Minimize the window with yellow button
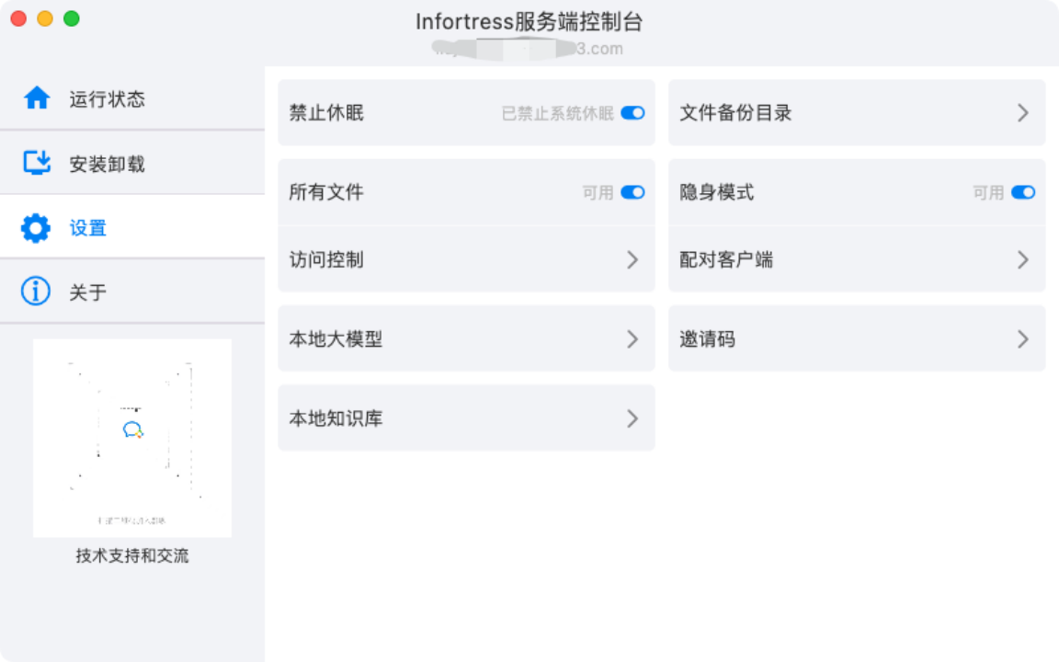This screenshot has width=1059, height=662. click(45, 19)
